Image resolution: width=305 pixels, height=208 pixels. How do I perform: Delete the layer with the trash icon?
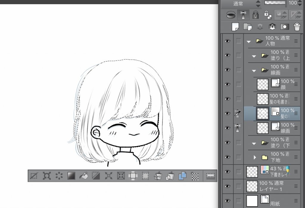coord(297,27)
